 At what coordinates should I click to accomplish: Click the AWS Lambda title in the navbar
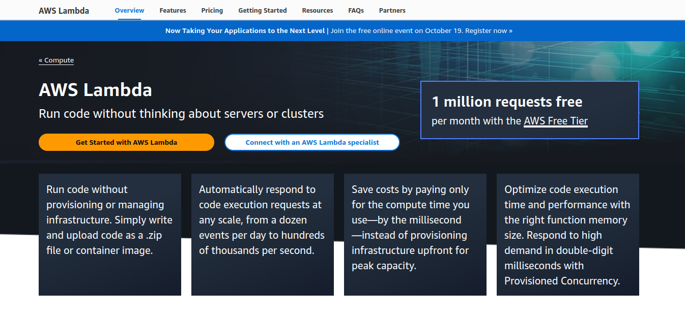click(x=64, y=10)
